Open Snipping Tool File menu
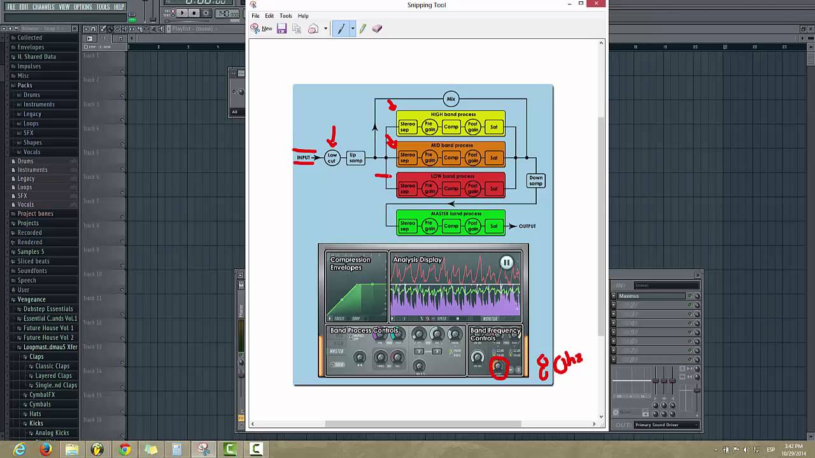Viewport: 815px width, 458px height. pos(255,16)
